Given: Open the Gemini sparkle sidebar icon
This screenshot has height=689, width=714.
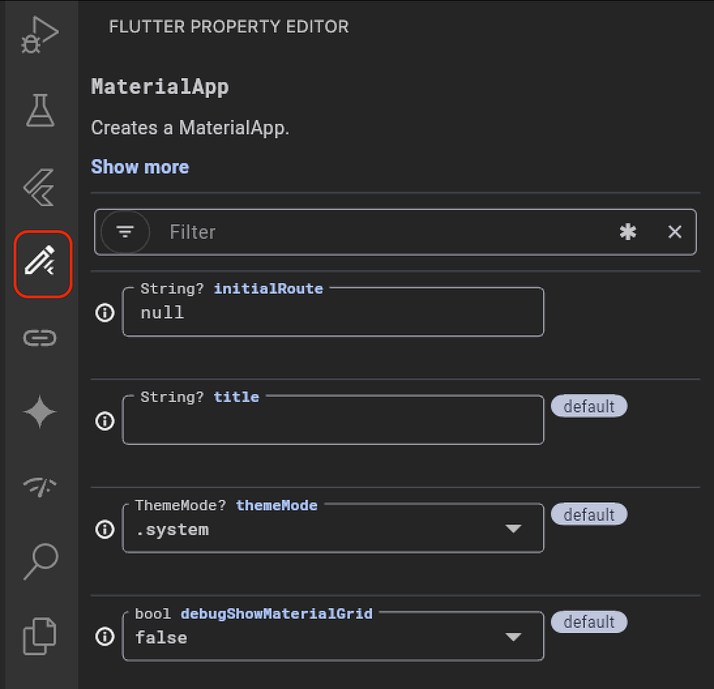Looking at the screenshot, I should (x=40, y=414).
